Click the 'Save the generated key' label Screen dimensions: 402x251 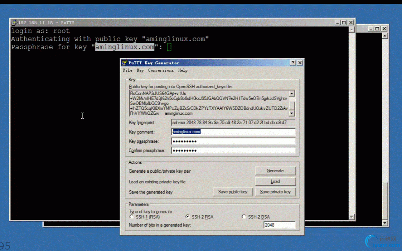(x=151, y=192)
